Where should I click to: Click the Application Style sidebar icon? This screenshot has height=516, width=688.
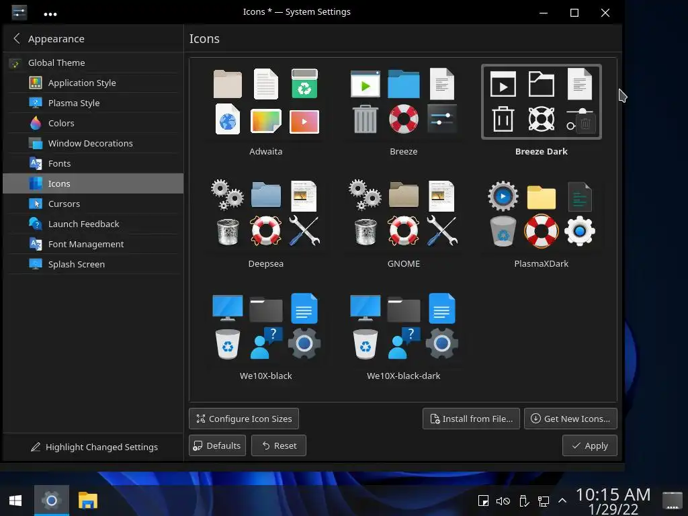pyautogui.click(x=36, y=83)
